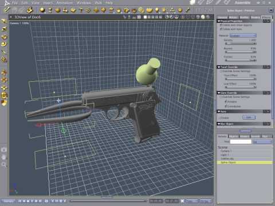Click the gold icon just right of the sphere
The image size is (275, 206).
[50, 10]
